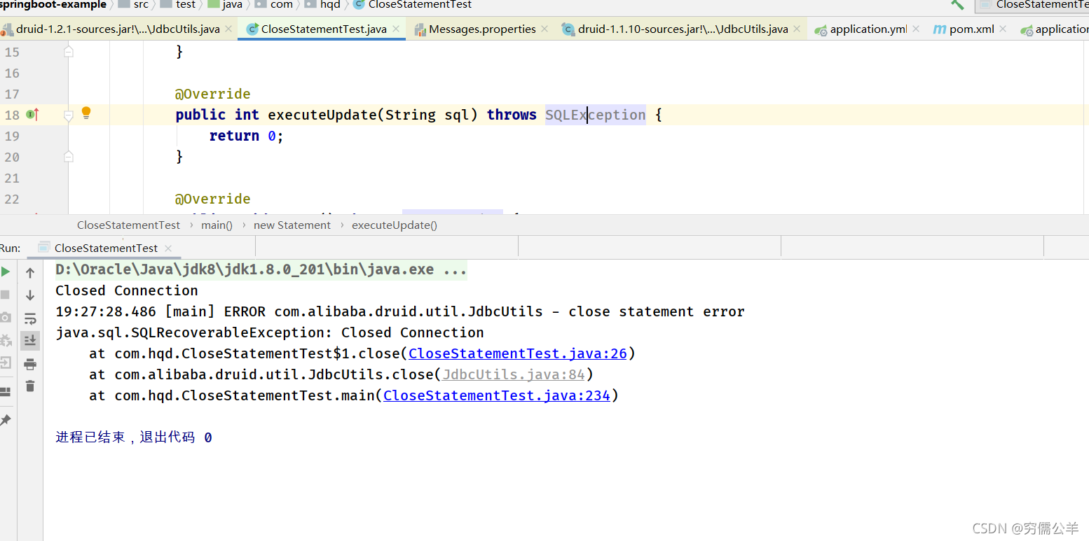Viewport: 1089px width, 541px height.
Task: Open the pom.xml tab
Action: [x=971, y=29]
